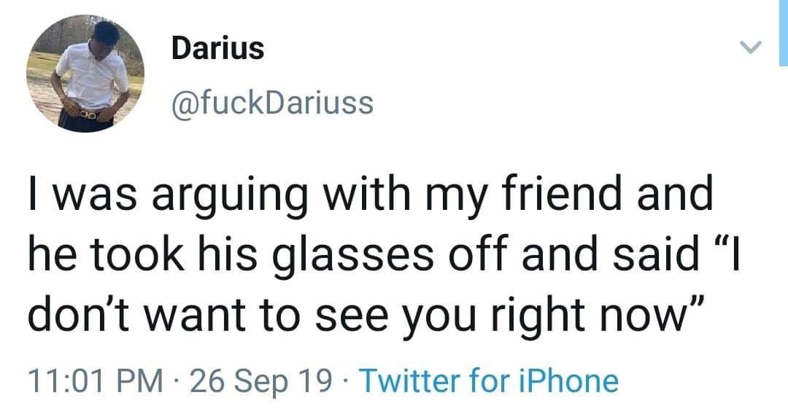Click the Twitter for iPhone source link
Image resolution: width=788 pixels, height=419 pixels.
pos(490,381)
